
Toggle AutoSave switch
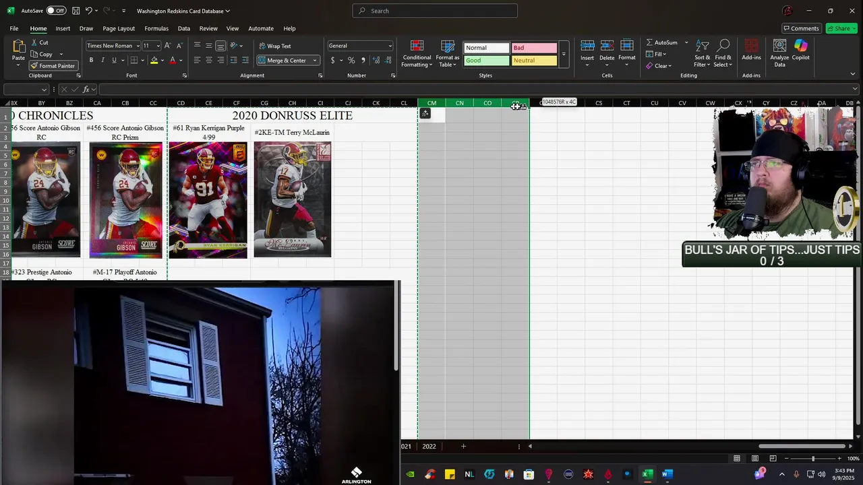point(55,11)
